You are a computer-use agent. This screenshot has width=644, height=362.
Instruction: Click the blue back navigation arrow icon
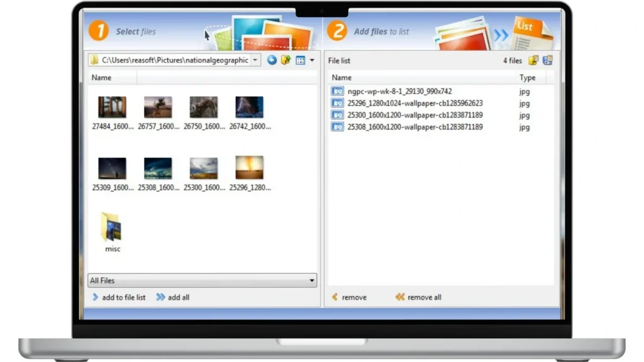272,60
